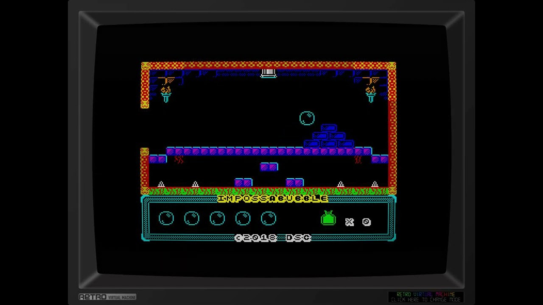The width and height of the screenshot is (543, 305).
Task: Click the ©2018 DSC copyright text
Action: (272, 238)
